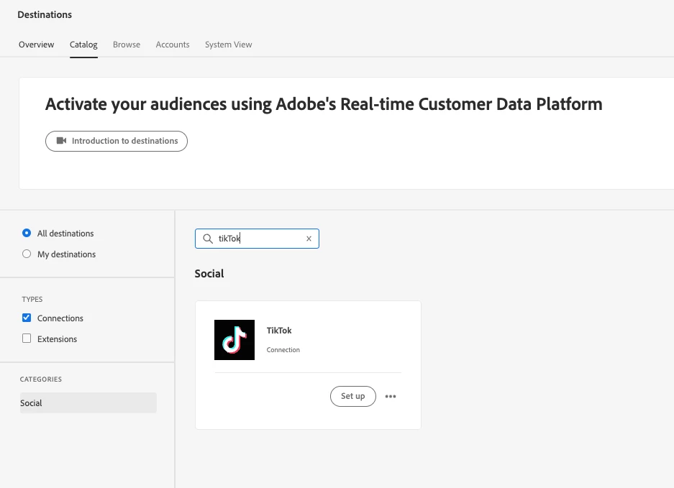Click Set up on the TikTok card

pyautogui.click(x=353, y=396)
